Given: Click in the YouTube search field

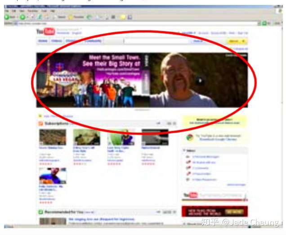Looking at the screenshot, I should (x=156, y=41).
